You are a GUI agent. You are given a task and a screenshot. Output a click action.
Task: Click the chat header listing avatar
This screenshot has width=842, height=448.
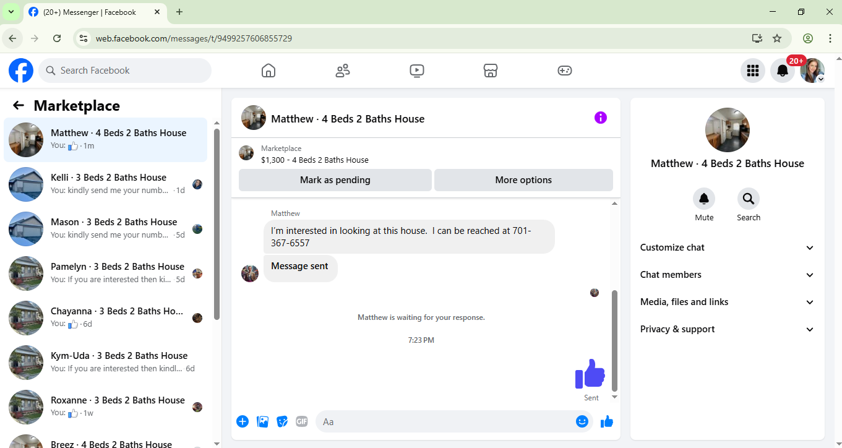click(x=254, y=118)
